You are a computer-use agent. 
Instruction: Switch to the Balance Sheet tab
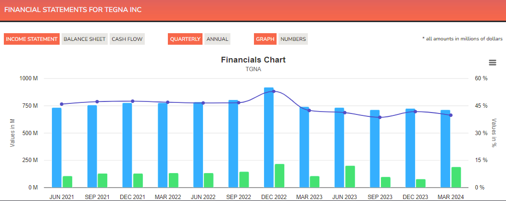85,39
